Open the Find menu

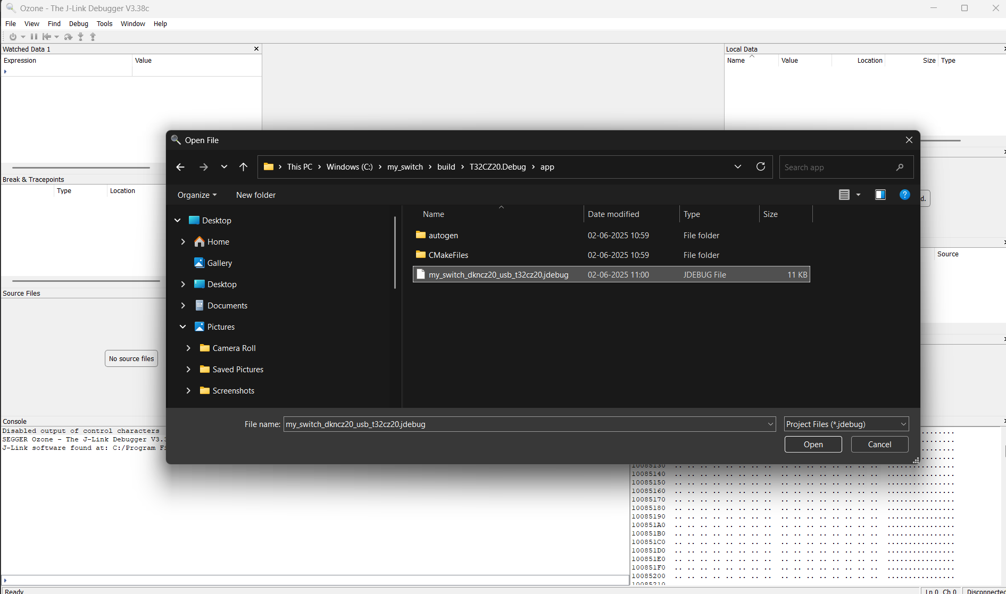(54, 24)
